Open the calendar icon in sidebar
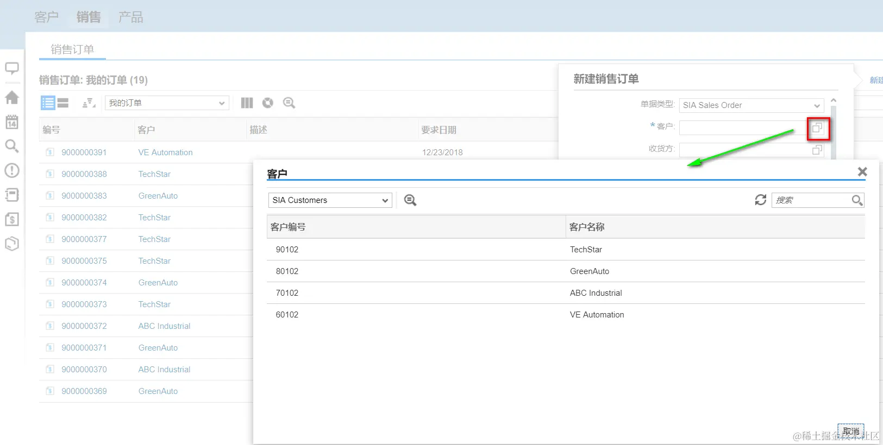Viewport: 883px width, 445px height. (12, 122)
